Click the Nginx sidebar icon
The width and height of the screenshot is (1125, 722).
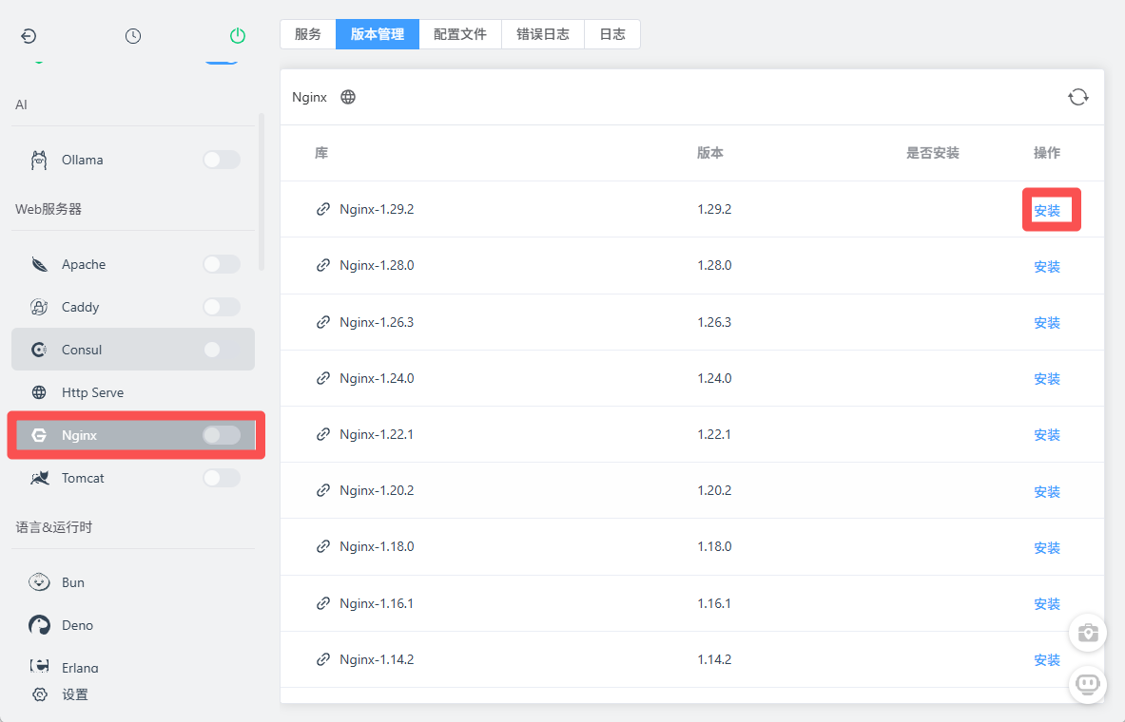tap(39, 435)
